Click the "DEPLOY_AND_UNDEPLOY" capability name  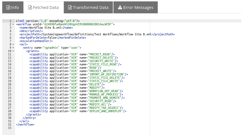(105, 111)
